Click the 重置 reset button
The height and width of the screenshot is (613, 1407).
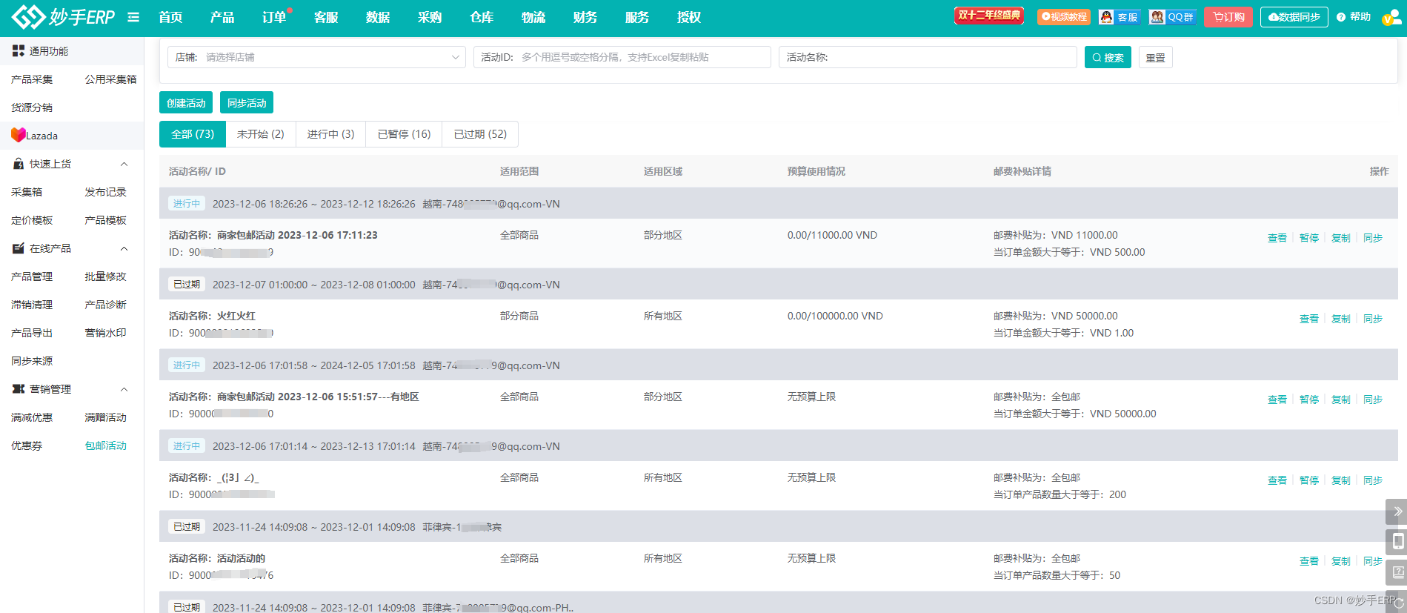[1156, 57]
